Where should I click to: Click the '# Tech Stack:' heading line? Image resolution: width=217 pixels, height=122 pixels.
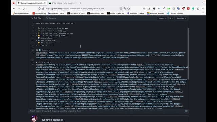(44, 62)
